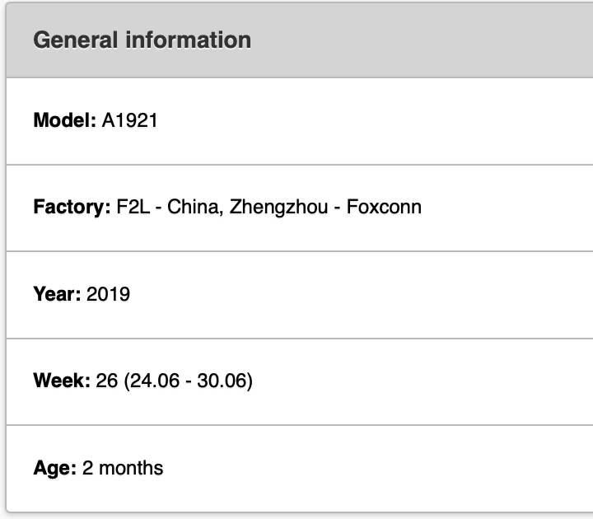The height and width of the screenshot is (519, 593).
Task: Click the General information header
Action: [x=142, y=40]
